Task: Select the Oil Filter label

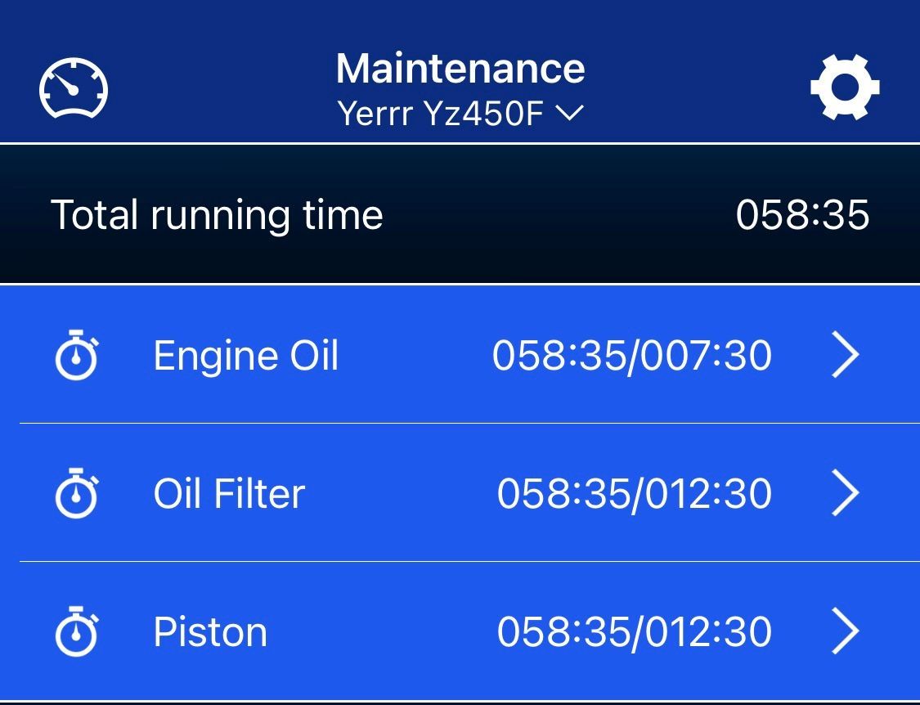Action: pyautogui.click(x=229, y=493)
